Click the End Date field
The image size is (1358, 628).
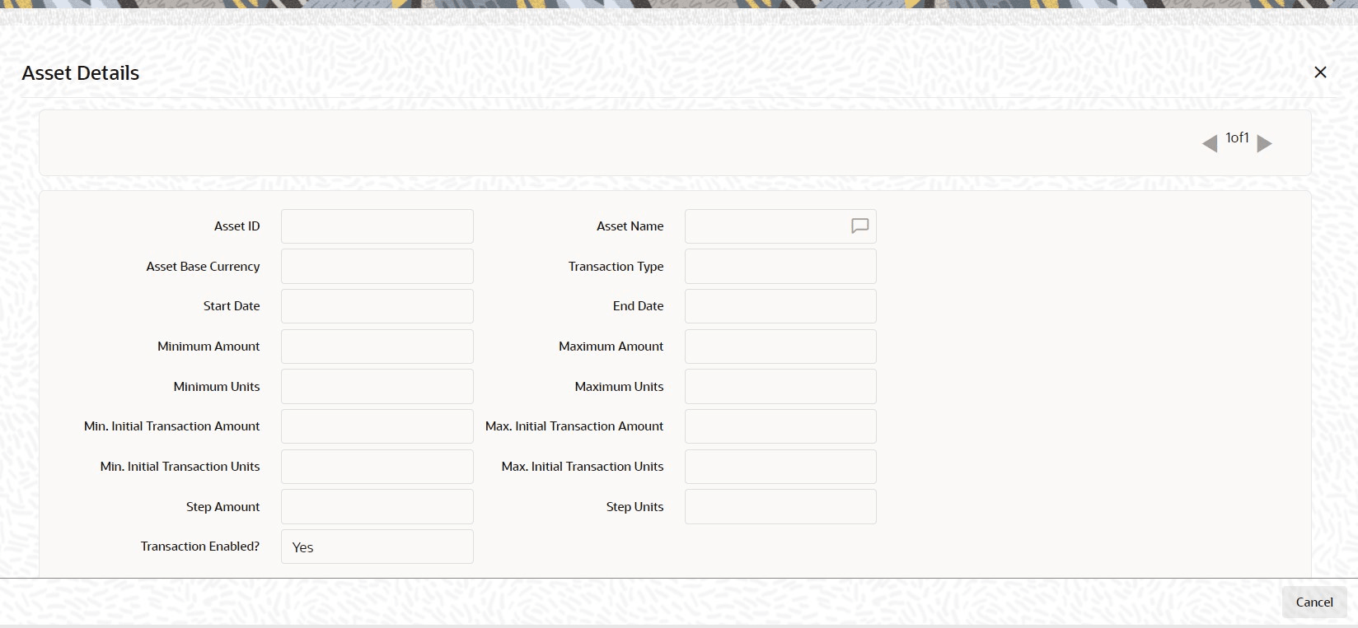coord(780,306)
